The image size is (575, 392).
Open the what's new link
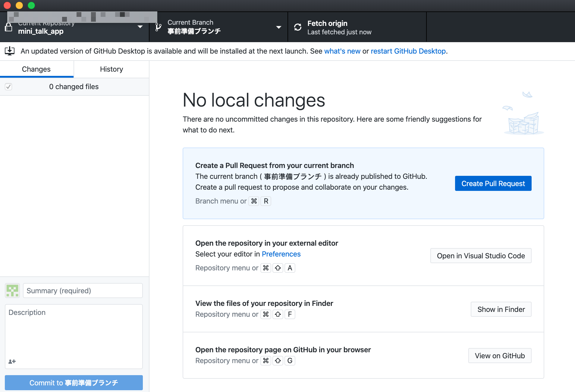[342, 51]
